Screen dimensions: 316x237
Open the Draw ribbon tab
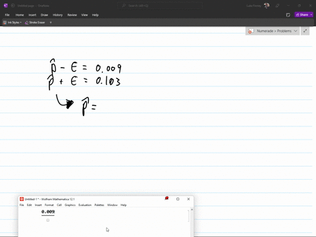tap(44, 15)
